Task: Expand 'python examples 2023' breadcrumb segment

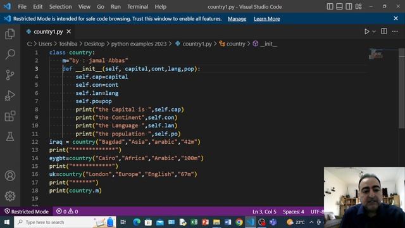Action: 139,44
